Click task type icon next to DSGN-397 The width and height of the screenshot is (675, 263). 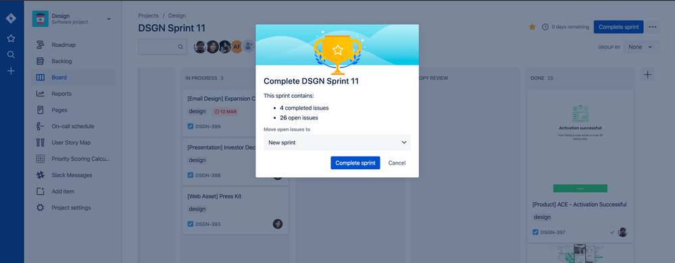536,232
